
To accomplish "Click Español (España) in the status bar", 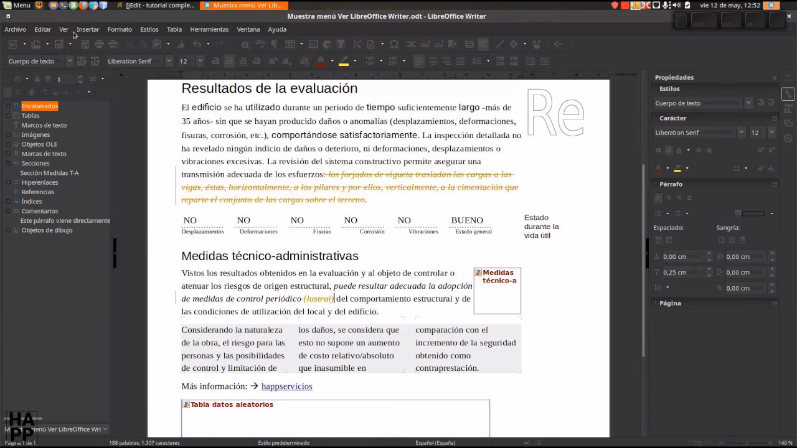I will [x=435, y=442].
